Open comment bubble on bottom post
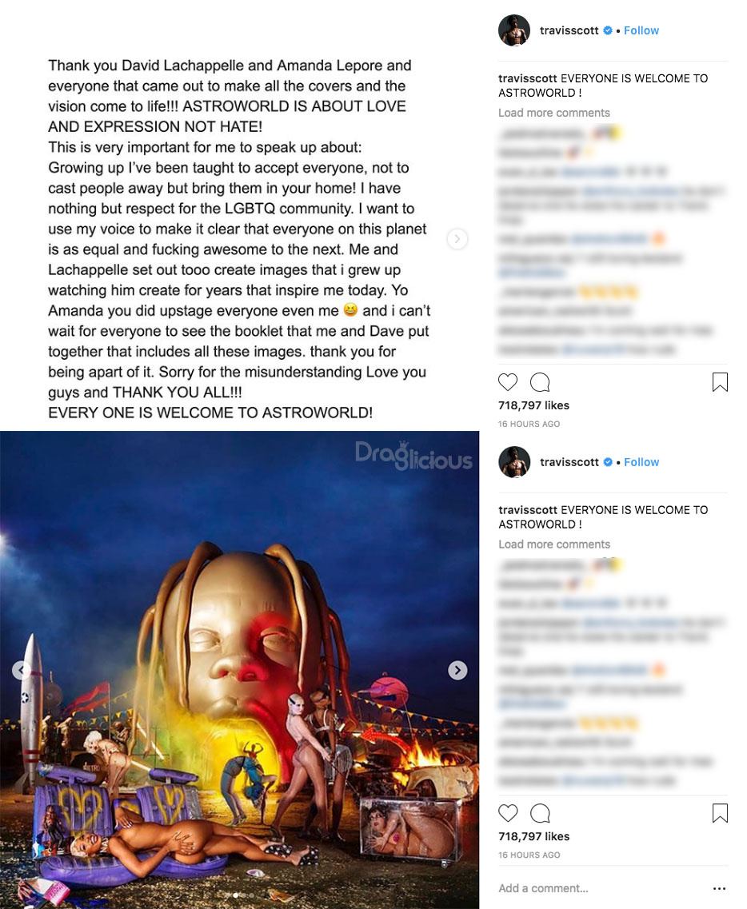This screenshot has width=747, height=909. coord(539,813)
